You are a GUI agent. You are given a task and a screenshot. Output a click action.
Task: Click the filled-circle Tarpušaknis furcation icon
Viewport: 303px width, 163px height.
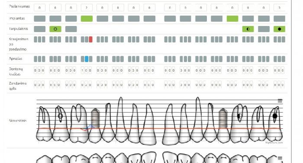tap(279, 29)
